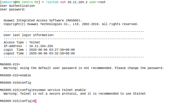
Task: Click the 'User Authentication' line
Action: (x=17, y=6)
